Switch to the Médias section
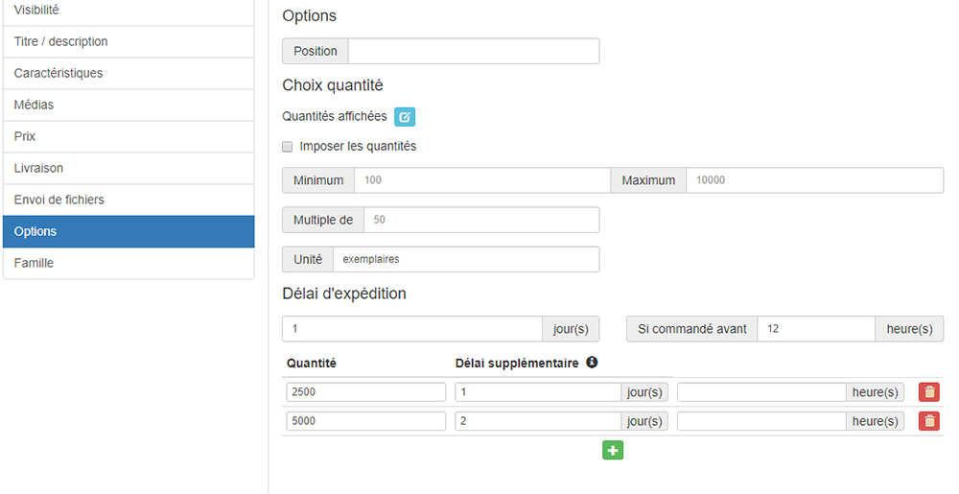The width and height of the screenshot is (959, 494). coord(129,106)
